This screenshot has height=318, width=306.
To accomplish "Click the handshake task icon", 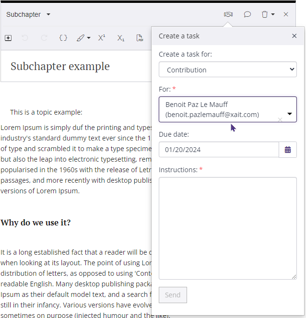I will 228,14.
